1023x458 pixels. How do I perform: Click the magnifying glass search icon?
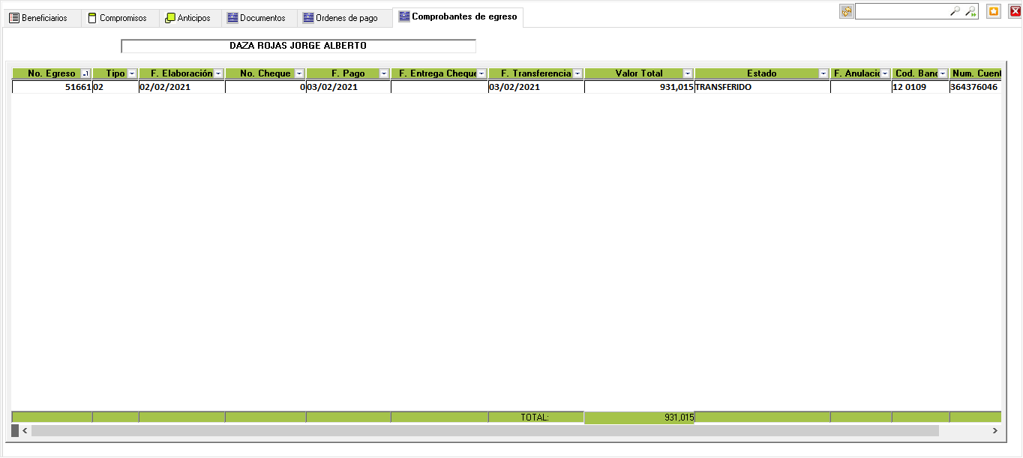(955, 11)
